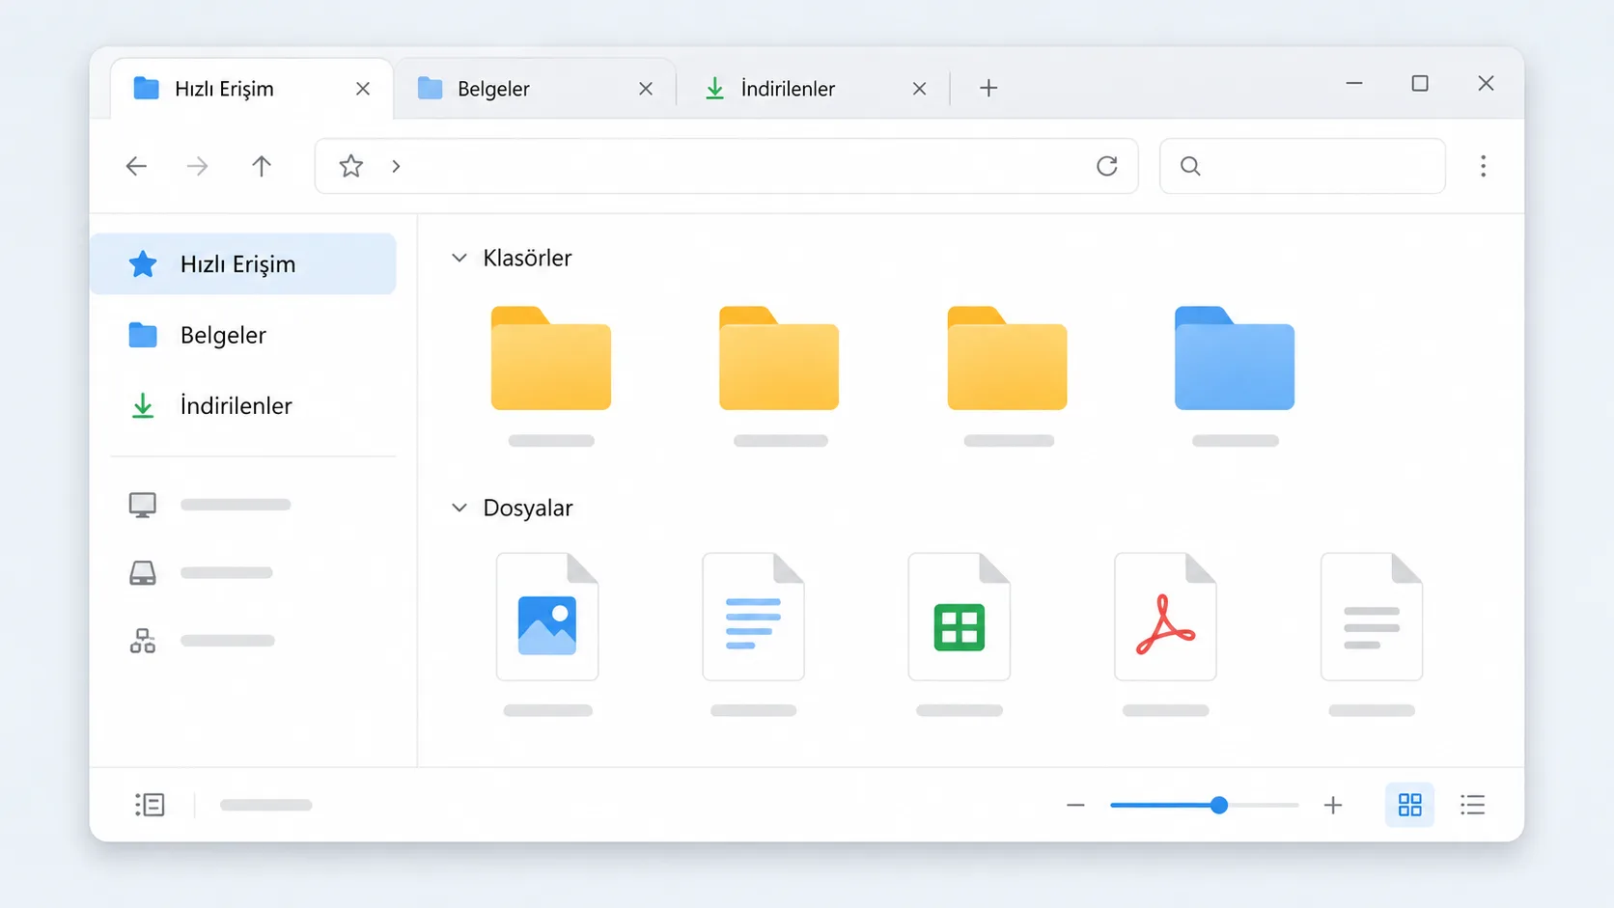Switch to the Belgeler tab
The height and width of the screenshot is (908, 1614).
[535, 89]
